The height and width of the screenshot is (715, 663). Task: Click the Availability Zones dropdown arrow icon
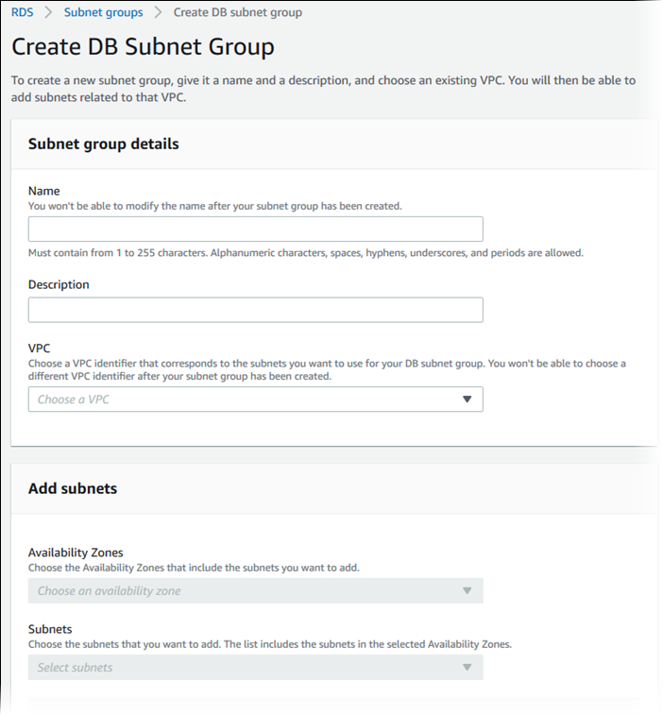467,591
